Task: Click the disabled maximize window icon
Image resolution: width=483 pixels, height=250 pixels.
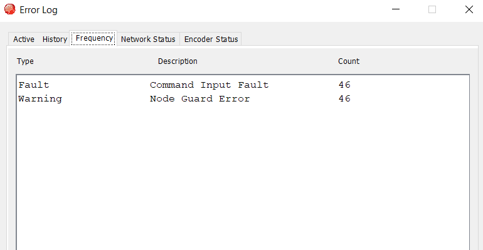Action: (432, 9)
